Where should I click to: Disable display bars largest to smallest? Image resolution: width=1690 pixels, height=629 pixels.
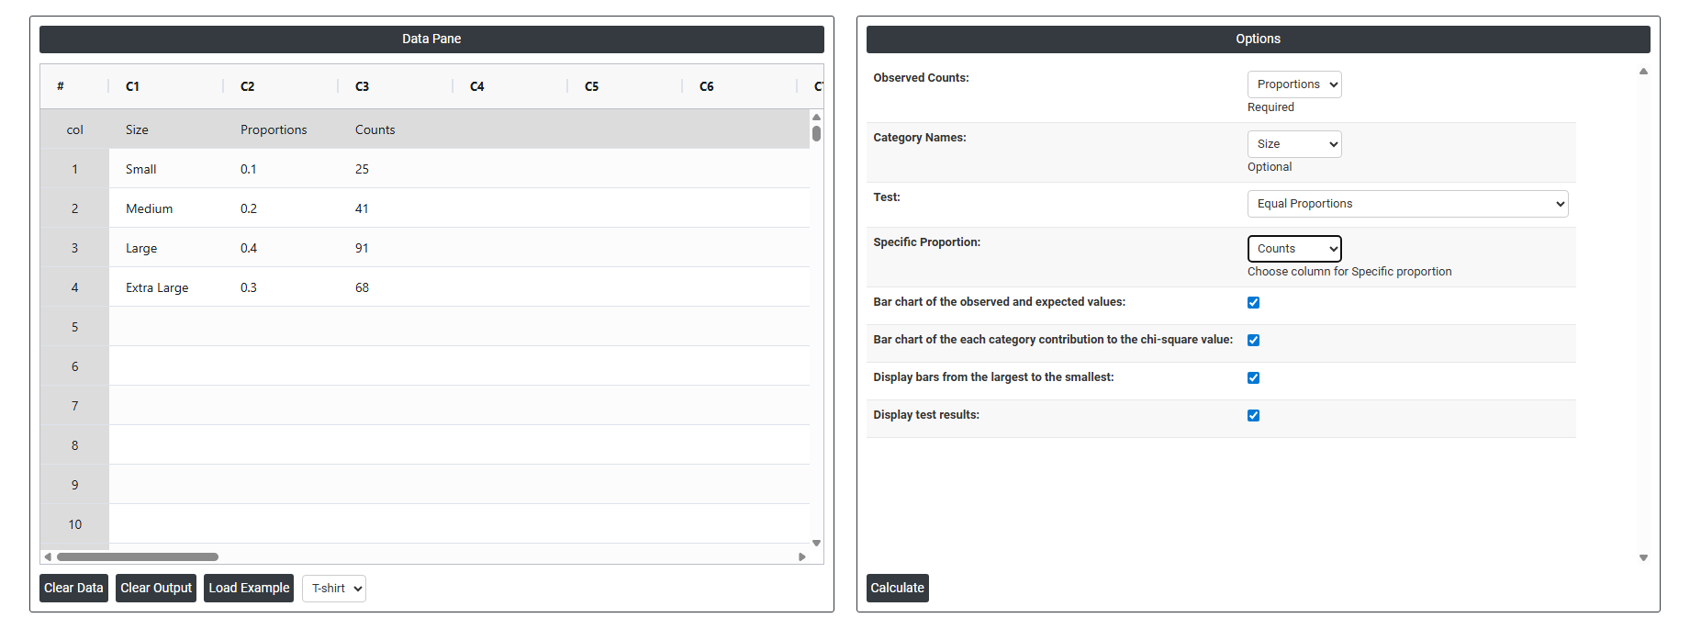(1253, 378)
